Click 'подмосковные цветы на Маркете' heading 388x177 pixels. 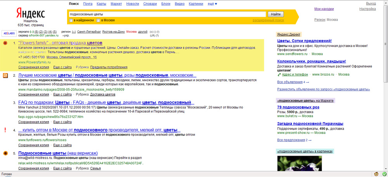click(306, 101)
